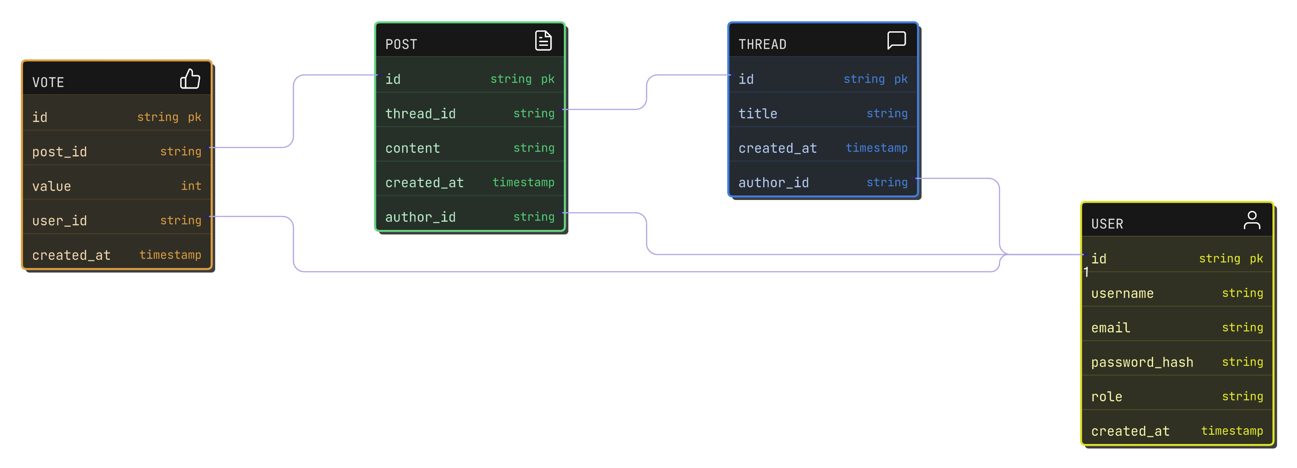Click the person icon on USER table

(1251, 220)
